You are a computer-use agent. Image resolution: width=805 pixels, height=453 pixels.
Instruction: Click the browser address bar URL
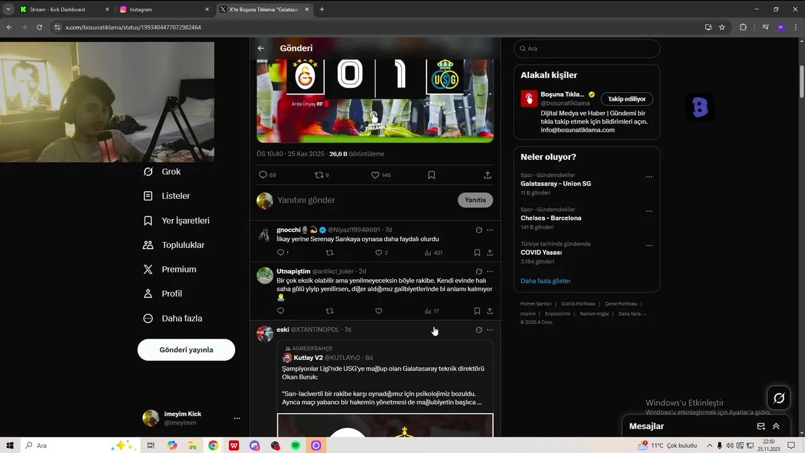[x=133, y=27]
